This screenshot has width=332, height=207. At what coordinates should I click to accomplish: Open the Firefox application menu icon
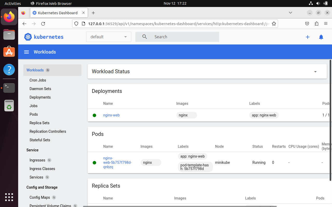point(326,24)
